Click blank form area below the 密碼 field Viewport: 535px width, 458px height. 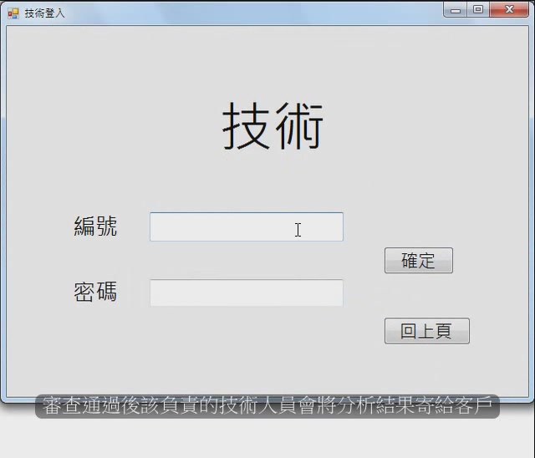click(x=246, y=351)
